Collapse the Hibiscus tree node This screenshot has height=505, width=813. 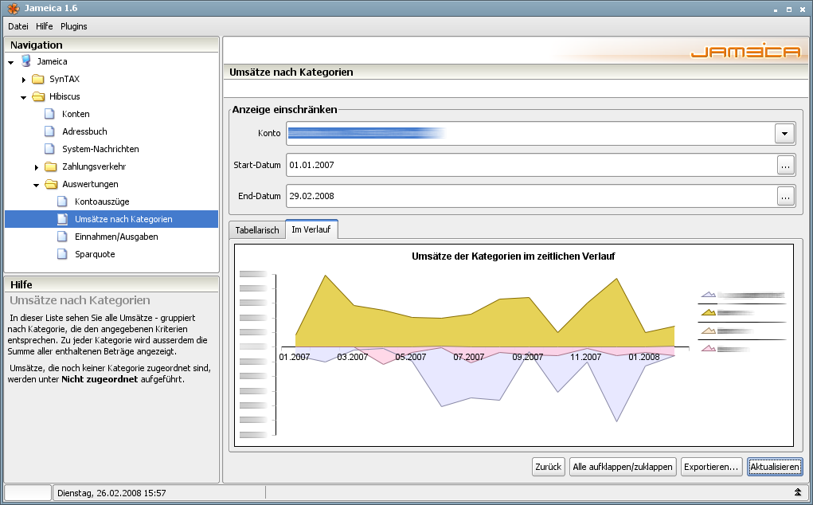(x=23, y=97)
